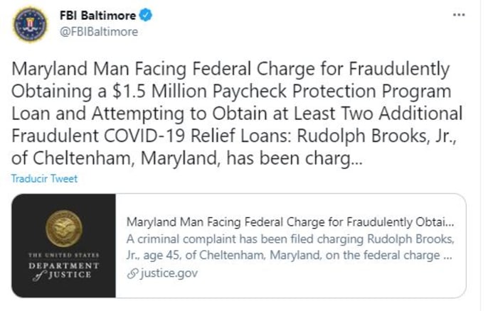Screen dimensions: 498x311
Task: Open the @FBIBaltimore handle
Action: coord(98,31)
